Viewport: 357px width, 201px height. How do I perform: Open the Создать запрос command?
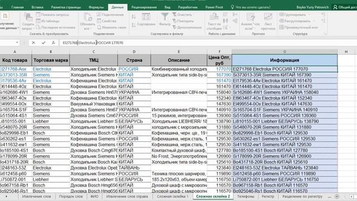click(x=28, y=22)
